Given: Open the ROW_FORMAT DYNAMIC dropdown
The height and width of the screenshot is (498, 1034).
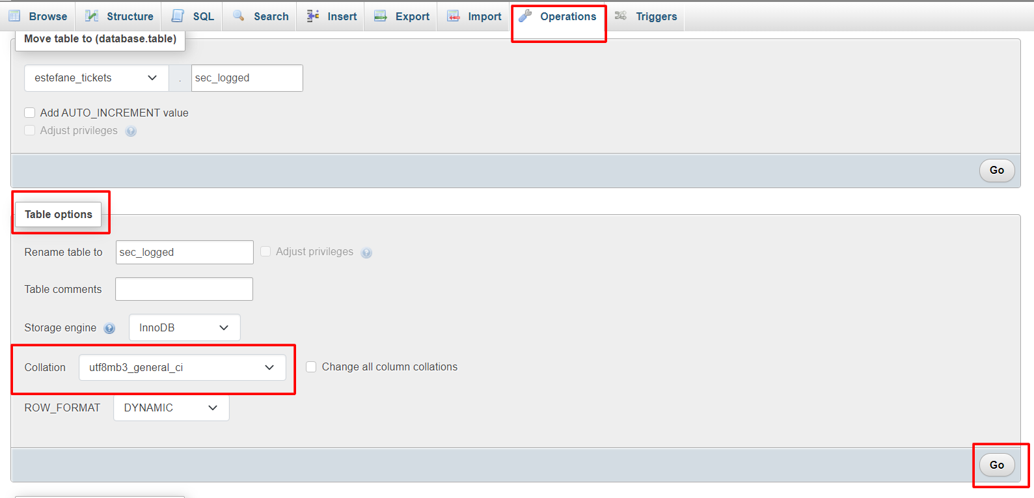Looking at the screenshot, I should (171, 408).
